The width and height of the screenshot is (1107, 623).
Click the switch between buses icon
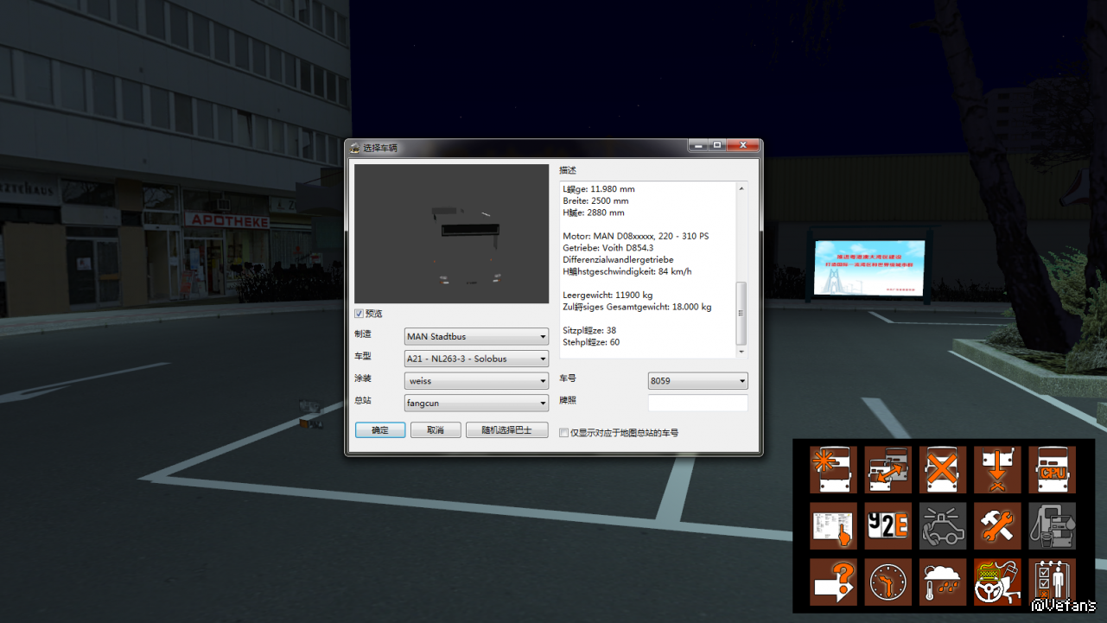click(x=888, y=470)
